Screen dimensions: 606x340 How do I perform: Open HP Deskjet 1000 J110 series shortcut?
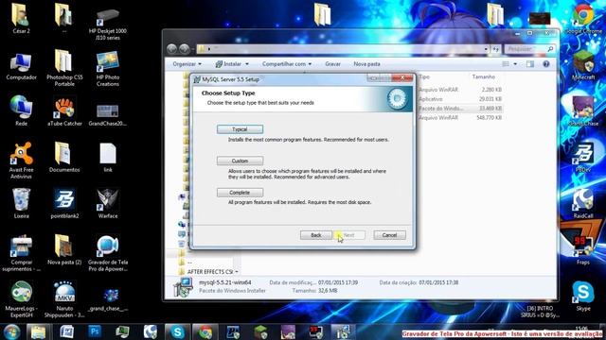(107, 24)
